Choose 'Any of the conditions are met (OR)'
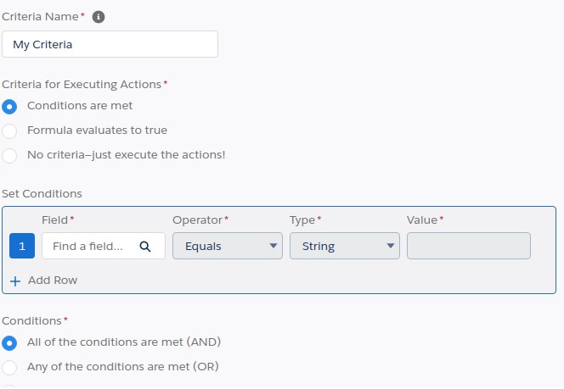Screen dimensions: 564x389 [x=9, y=367]
